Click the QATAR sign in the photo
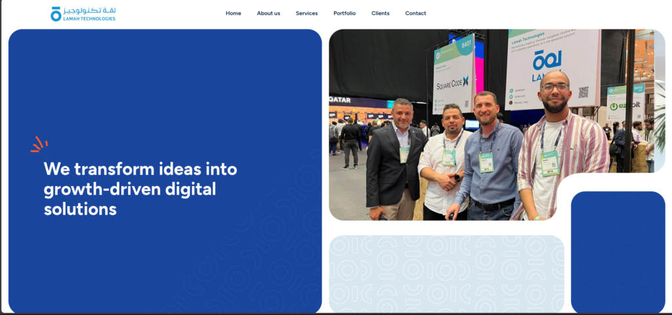The image size is (672, 315). pyautogui.click(x=340, y=100)
